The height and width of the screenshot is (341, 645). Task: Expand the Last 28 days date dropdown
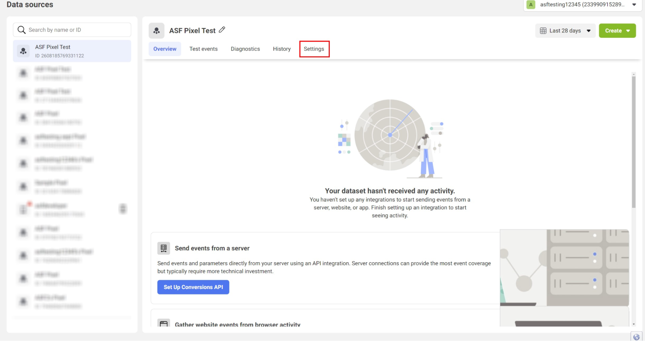pyautogui.click(x=565, y=31)
